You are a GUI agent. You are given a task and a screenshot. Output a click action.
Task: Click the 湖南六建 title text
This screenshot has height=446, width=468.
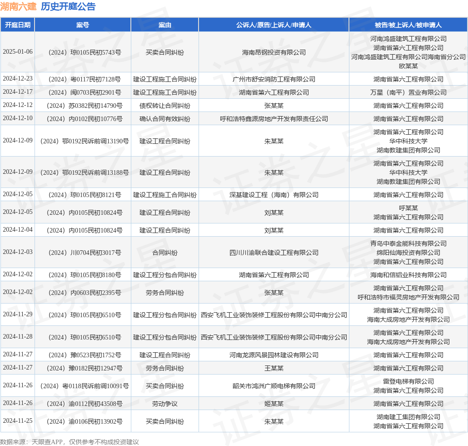(x=18, y=6)
